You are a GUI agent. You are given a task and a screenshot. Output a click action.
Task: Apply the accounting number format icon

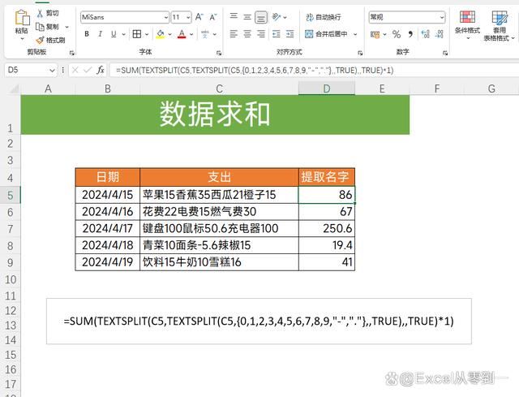tap(375, 34)
